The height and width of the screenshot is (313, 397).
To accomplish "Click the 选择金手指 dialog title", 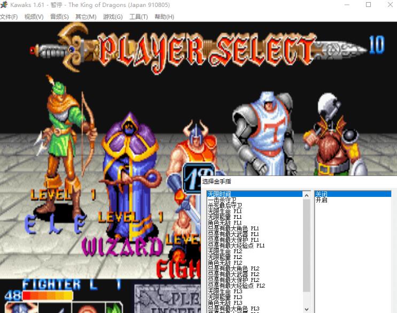I will click(216, 181).
